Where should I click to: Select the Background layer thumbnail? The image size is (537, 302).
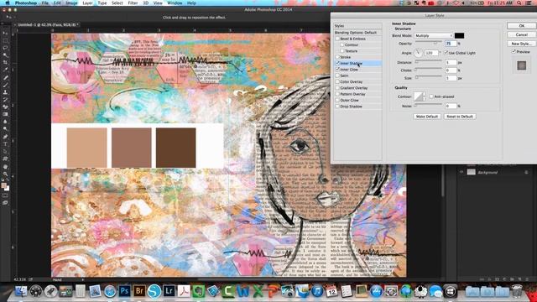472,172
